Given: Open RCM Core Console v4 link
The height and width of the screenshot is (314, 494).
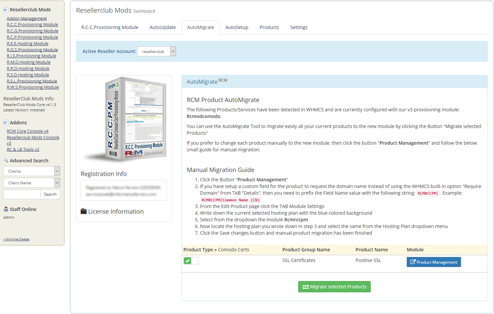Looking at the screenshot, I should click(27, 131).
